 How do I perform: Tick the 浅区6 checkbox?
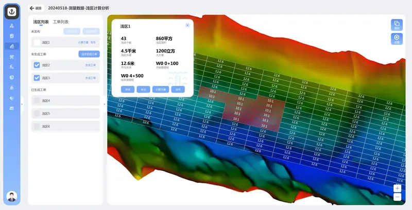[37, 126]
